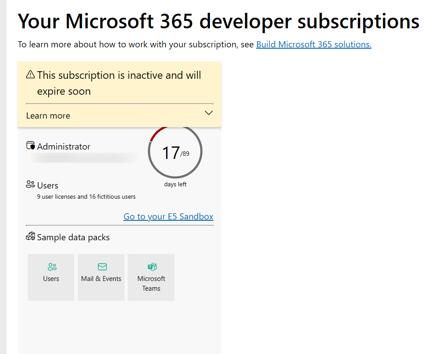
Task: Select the Users sample data pack tile
Action: click(51, 277)
